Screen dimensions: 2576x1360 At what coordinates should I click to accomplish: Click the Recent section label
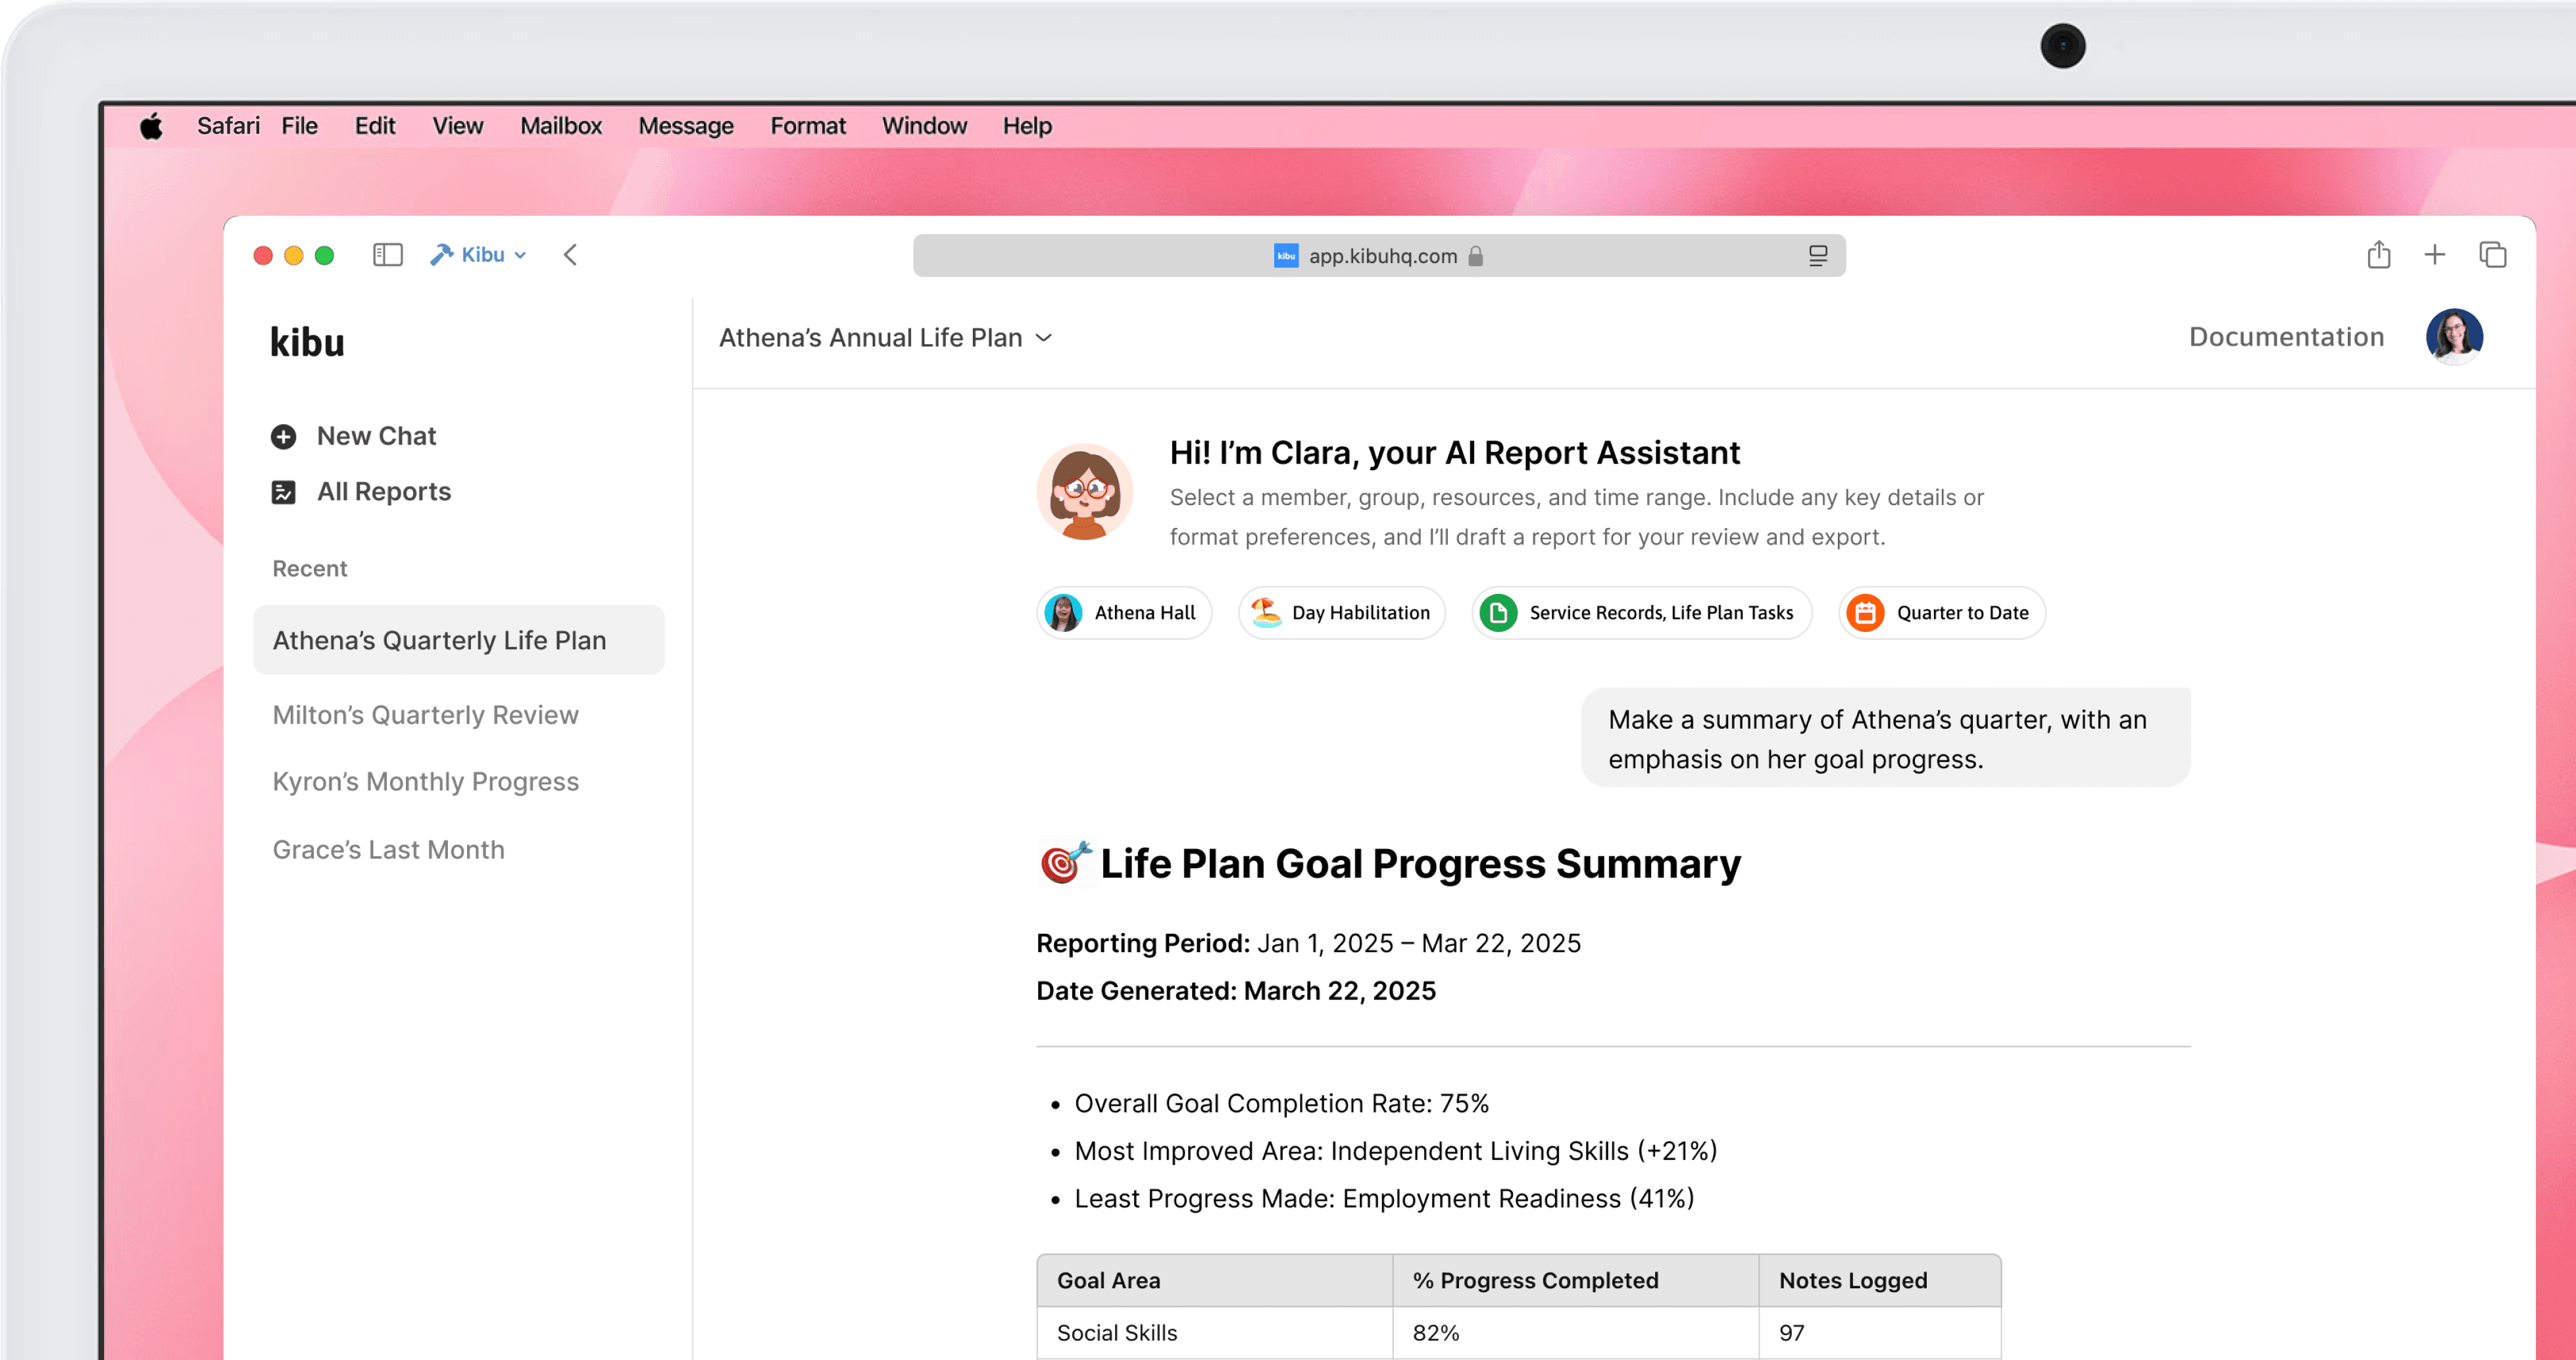(309, 569)
